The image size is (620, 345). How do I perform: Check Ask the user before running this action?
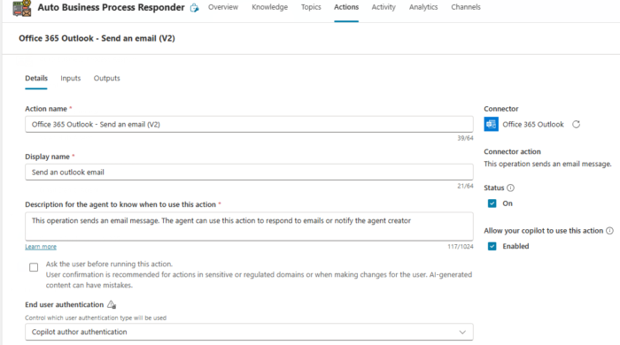tap(34, 268)
